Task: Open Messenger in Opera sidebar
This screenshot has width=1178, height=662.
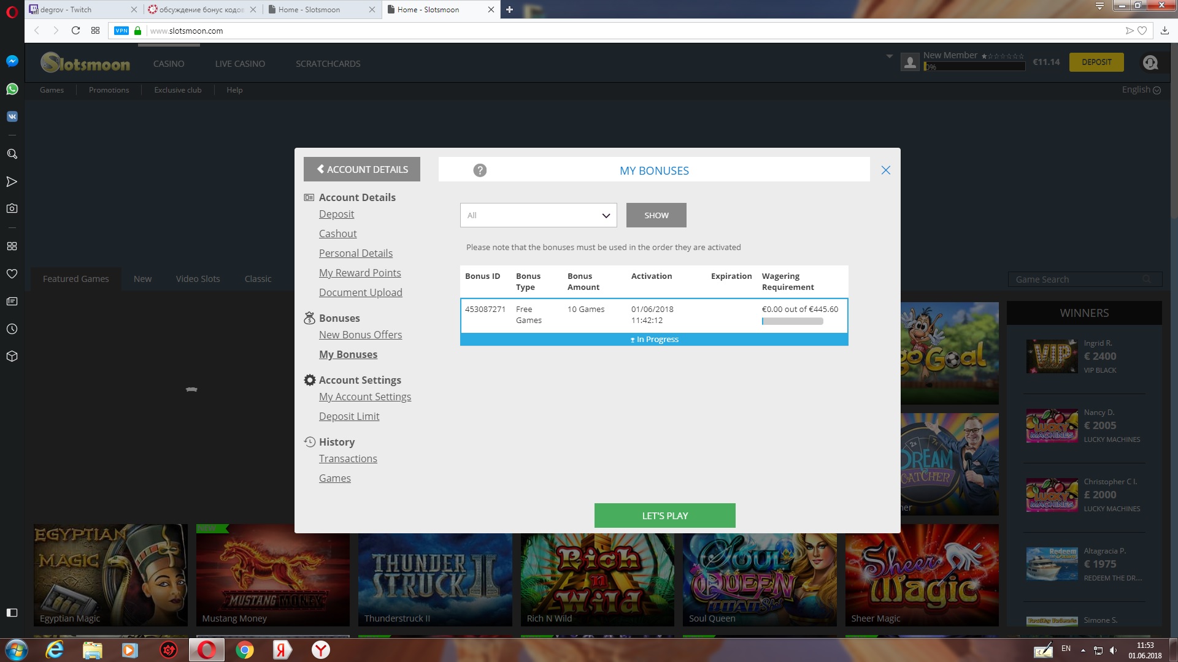Action: point(12,61)
